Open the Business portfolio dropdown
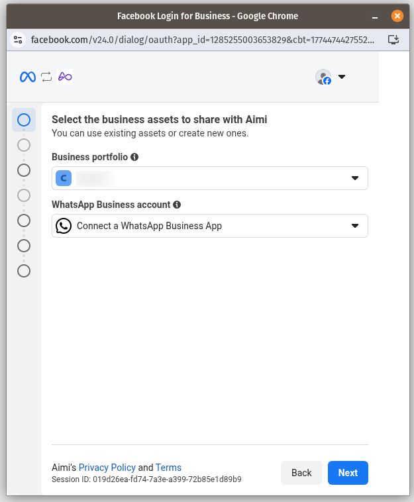Screen dimensions: 414x502 coord(210,178)
